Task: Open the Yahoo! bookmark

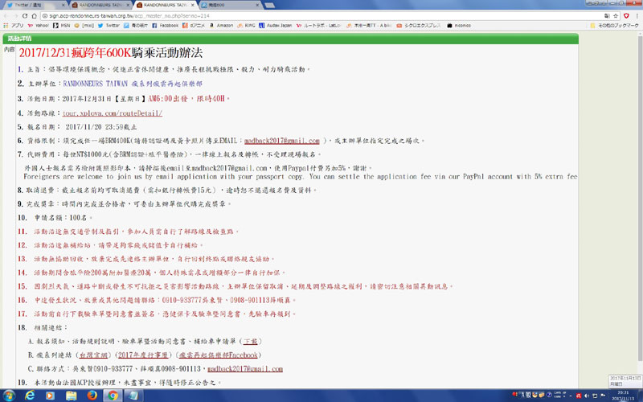Action: (38, 26)
